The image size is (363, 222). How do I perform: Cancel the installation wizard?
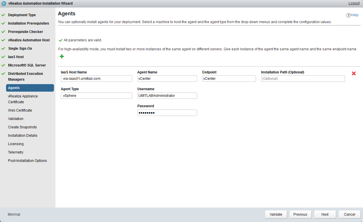(349, 214)
